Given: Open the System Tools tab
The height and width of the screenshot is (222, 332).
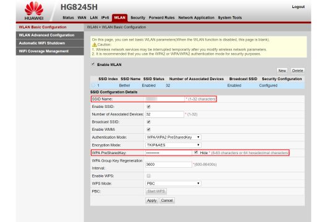Looking at the screenshot, I should coord(230,17).
